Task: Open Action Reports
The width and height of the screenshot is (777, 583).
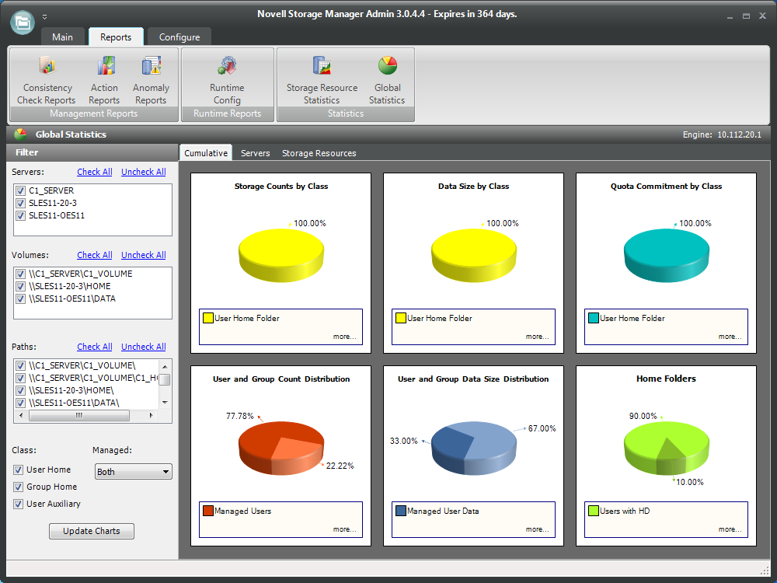Action: pos(104,79)
